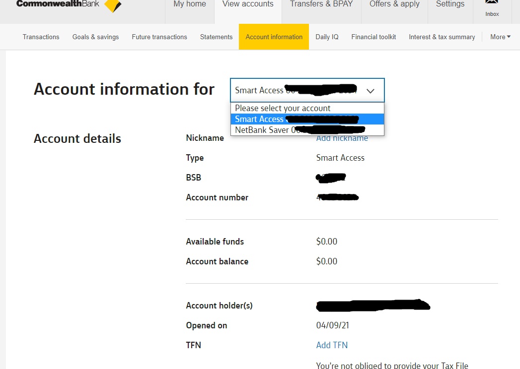
Task: Open the Inbox envelope icon
Action: [x=492, y=2]
